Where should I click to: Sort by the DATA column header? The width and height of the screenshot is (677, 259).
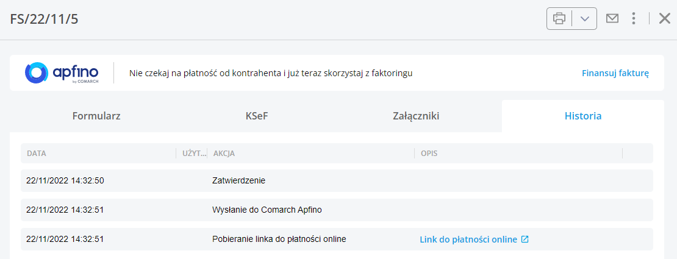coord(36,153)
